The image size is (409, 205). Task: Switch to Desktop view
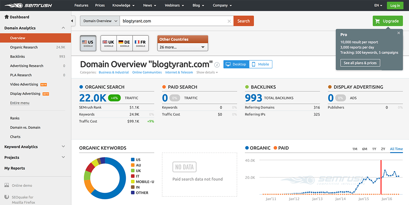coord(237,64)
